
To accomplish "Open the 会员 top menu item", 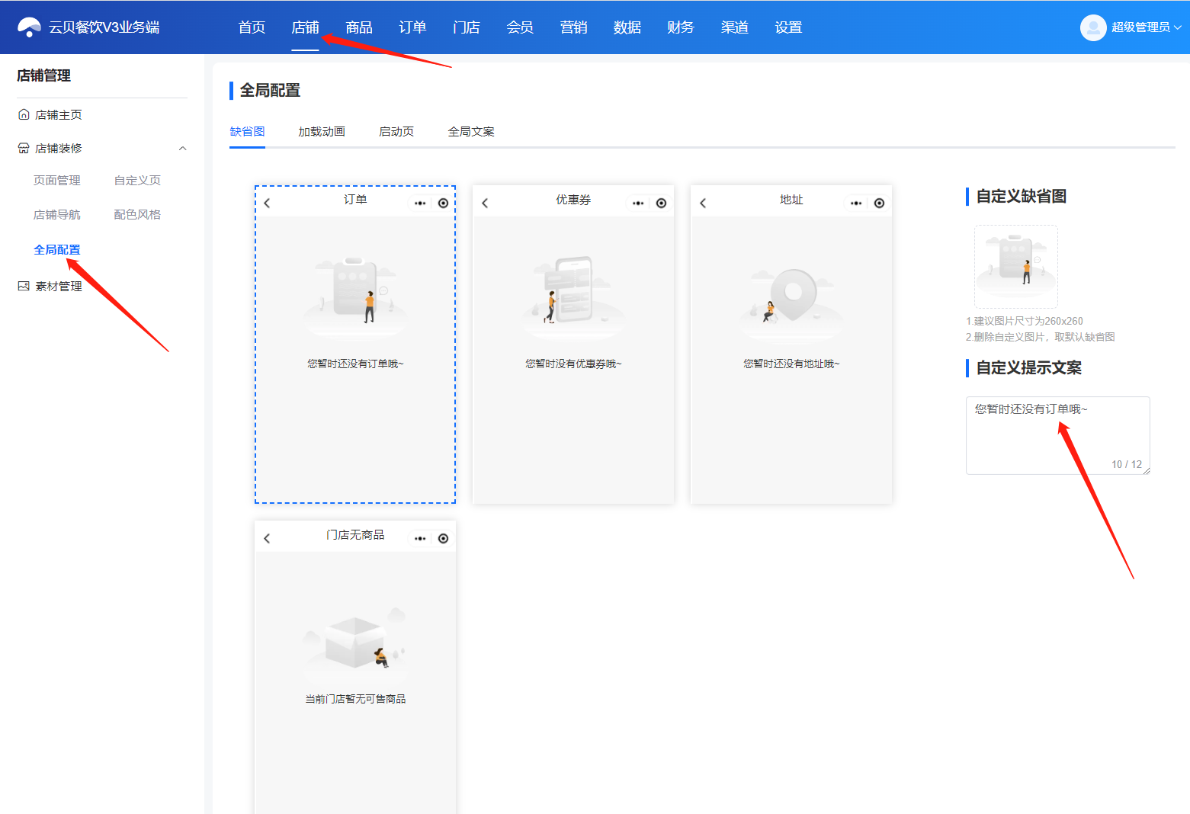I will (x=520, y=27).
